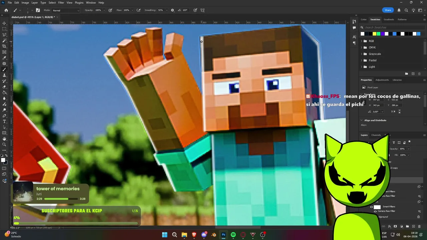
Task: Open smoothing options gear icon
Action: click(x=172, y=10)
